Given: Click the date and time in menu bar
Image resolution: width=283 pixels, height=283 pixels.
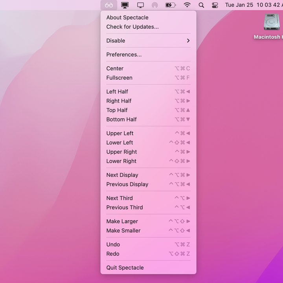Looking at the screenshot, I should [x=254, y=5].
